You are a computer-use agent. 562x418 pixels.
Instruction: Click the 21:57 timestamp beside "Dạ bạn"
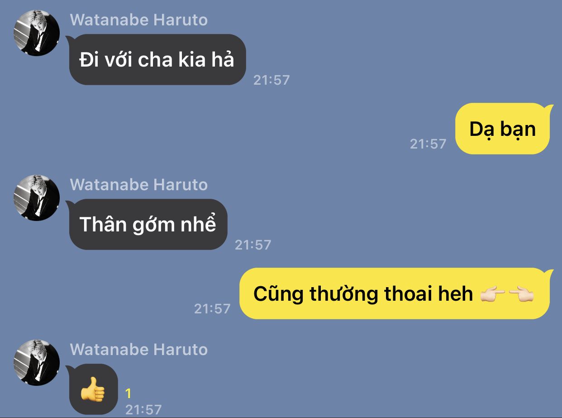[x=428, y=144]
